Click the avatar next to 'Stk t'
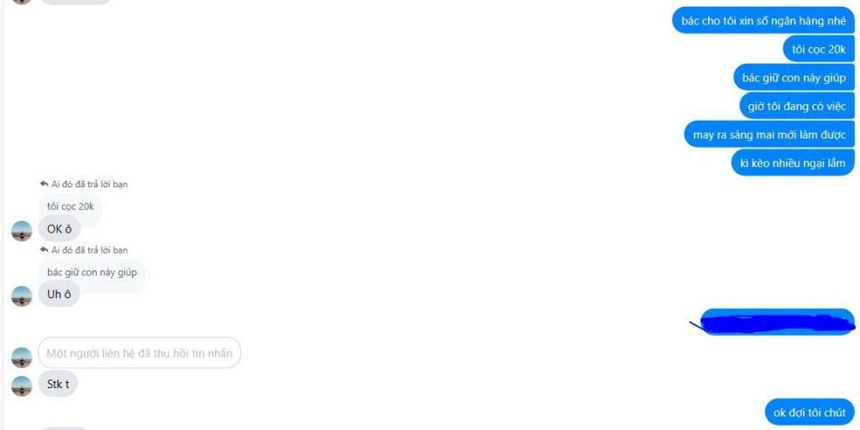The height and width of the screenshot is (430, 860). click(21, 386)
